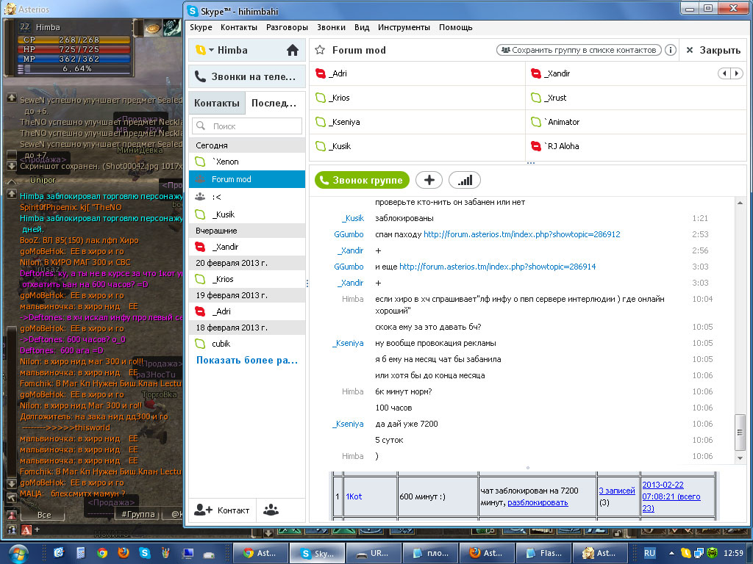Click Закрыть to close the group panel

click(713, 50)
